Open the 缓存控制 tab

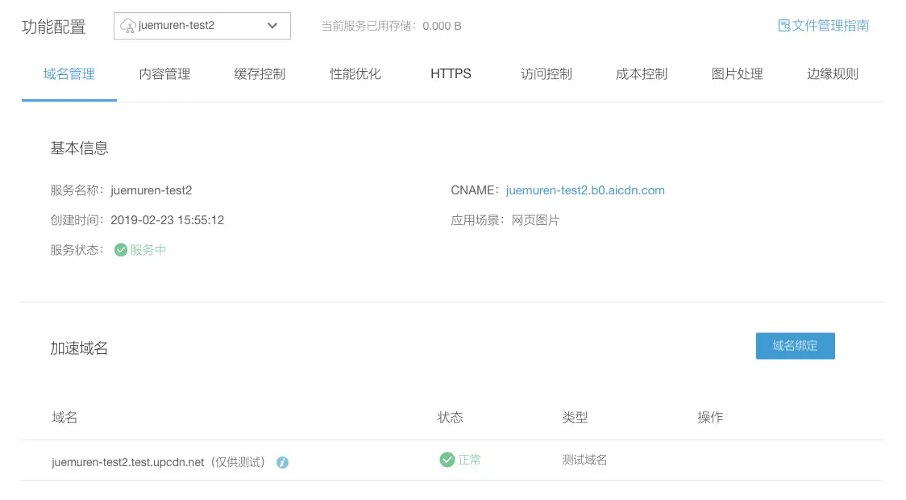point(260,74)
